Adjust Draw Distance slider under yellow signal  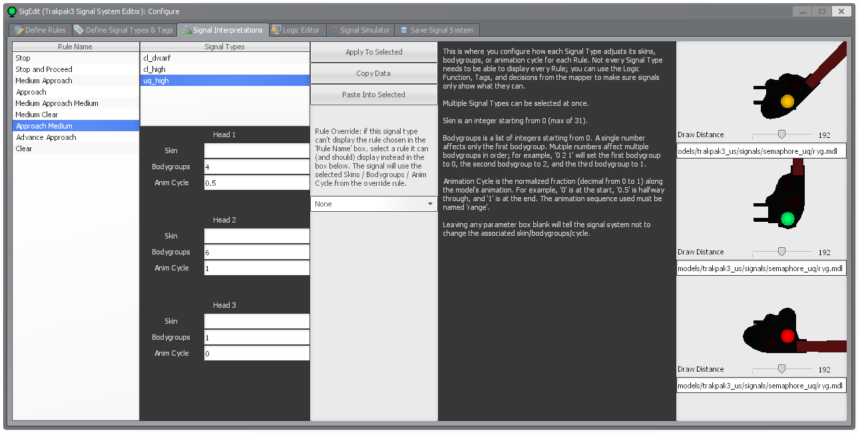781,135
